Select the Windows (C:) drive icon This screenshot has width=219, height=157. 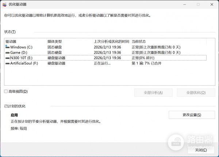(x=7, y=47)
